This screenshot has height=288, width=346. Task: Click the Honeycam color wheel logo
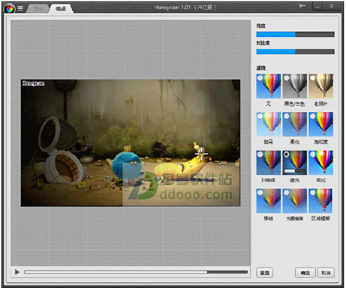click(x=9, y=9)
